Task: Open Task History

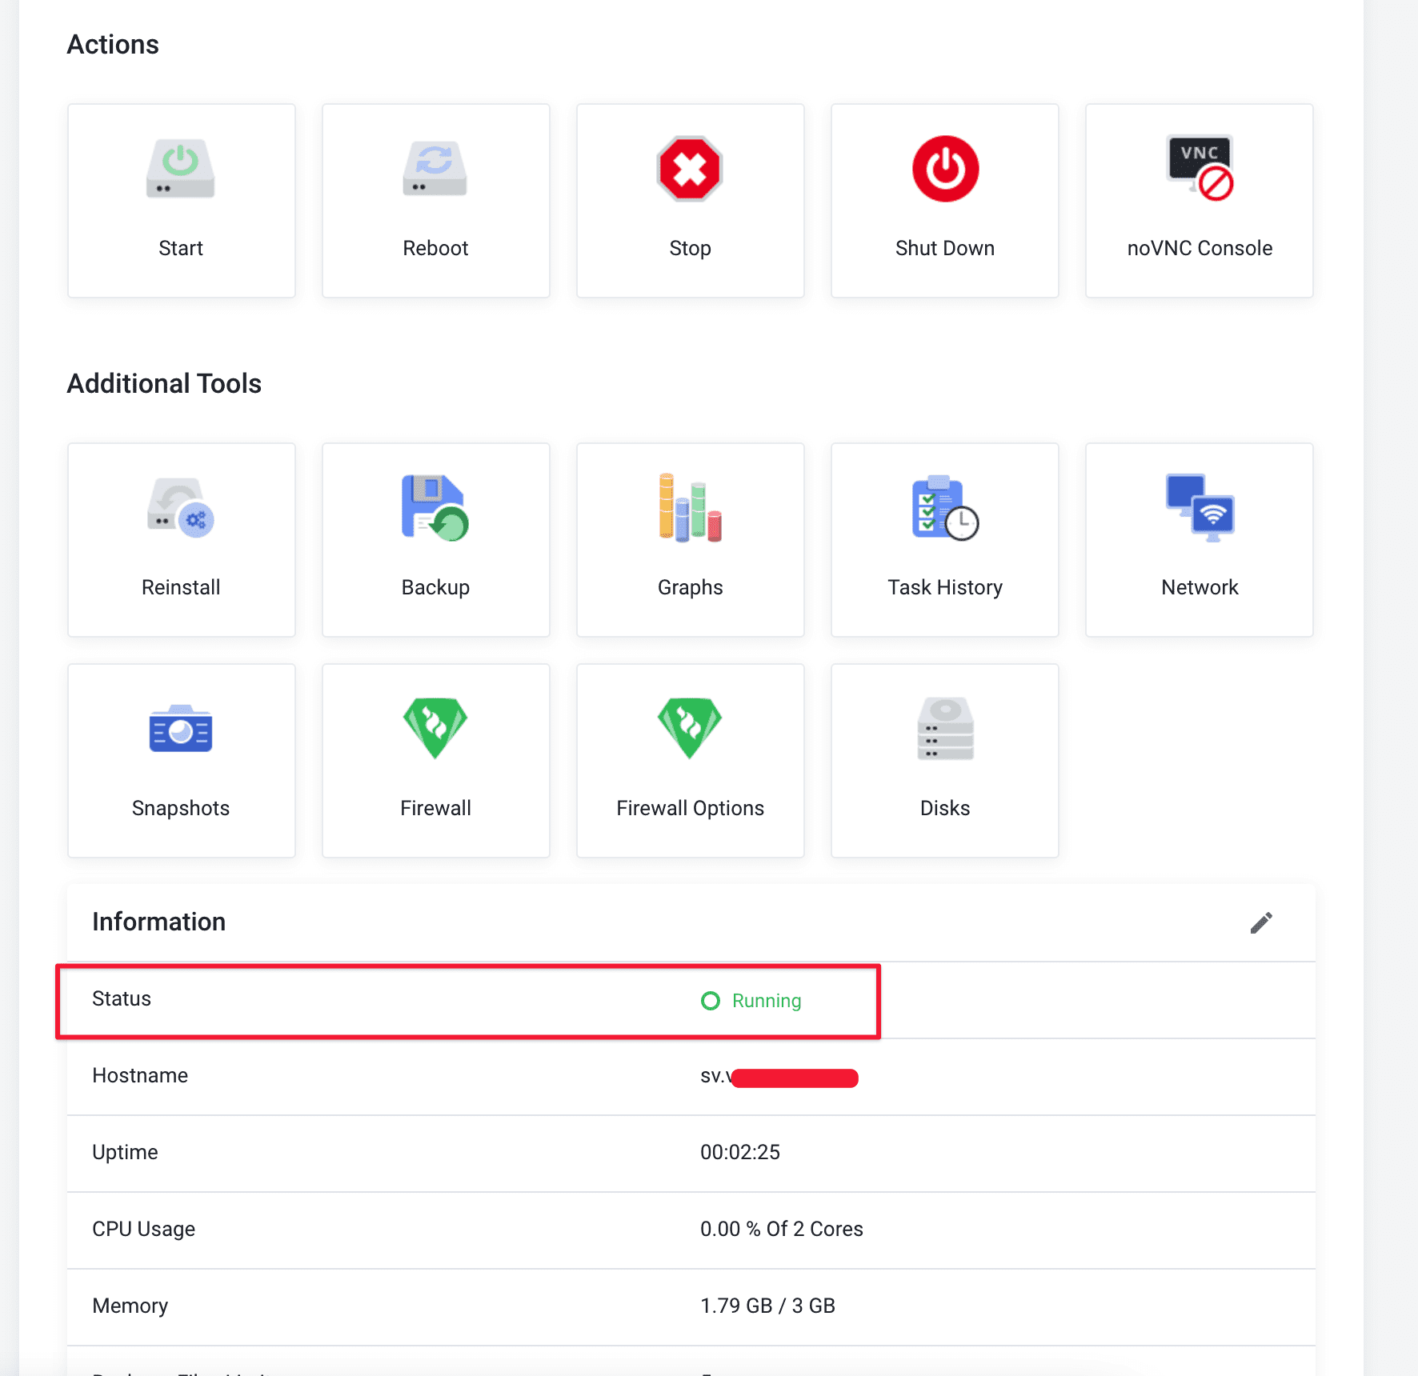Action: tap(944, 540)
